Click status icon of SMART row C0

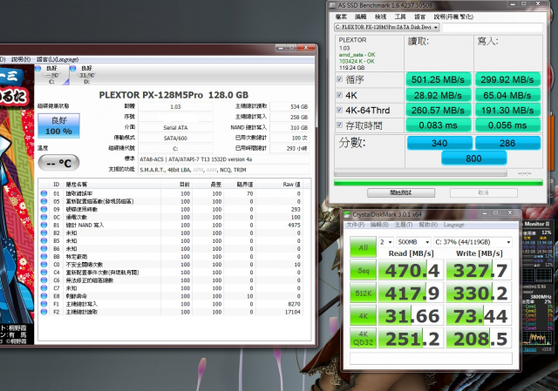(x=44, y=265)
